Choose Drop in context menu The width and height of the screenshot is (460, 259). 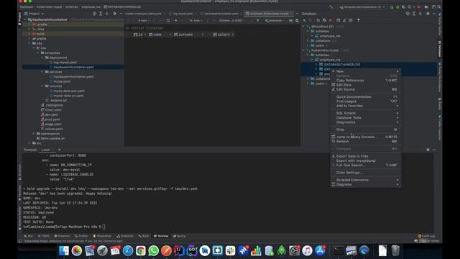coord(366,129)
